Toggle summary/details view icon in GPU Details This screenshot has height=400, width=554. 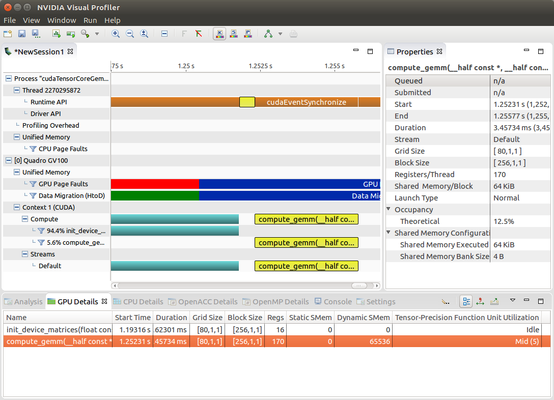coord(466,301)
